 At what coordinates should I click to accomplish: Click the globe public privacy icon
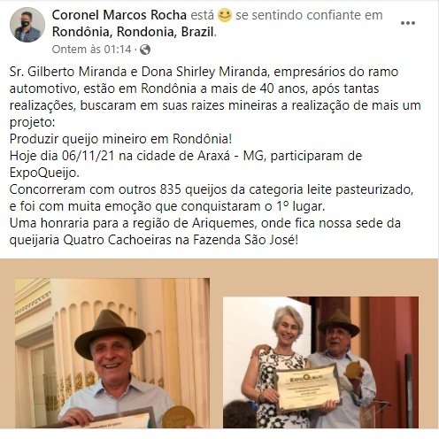(145, 50)
